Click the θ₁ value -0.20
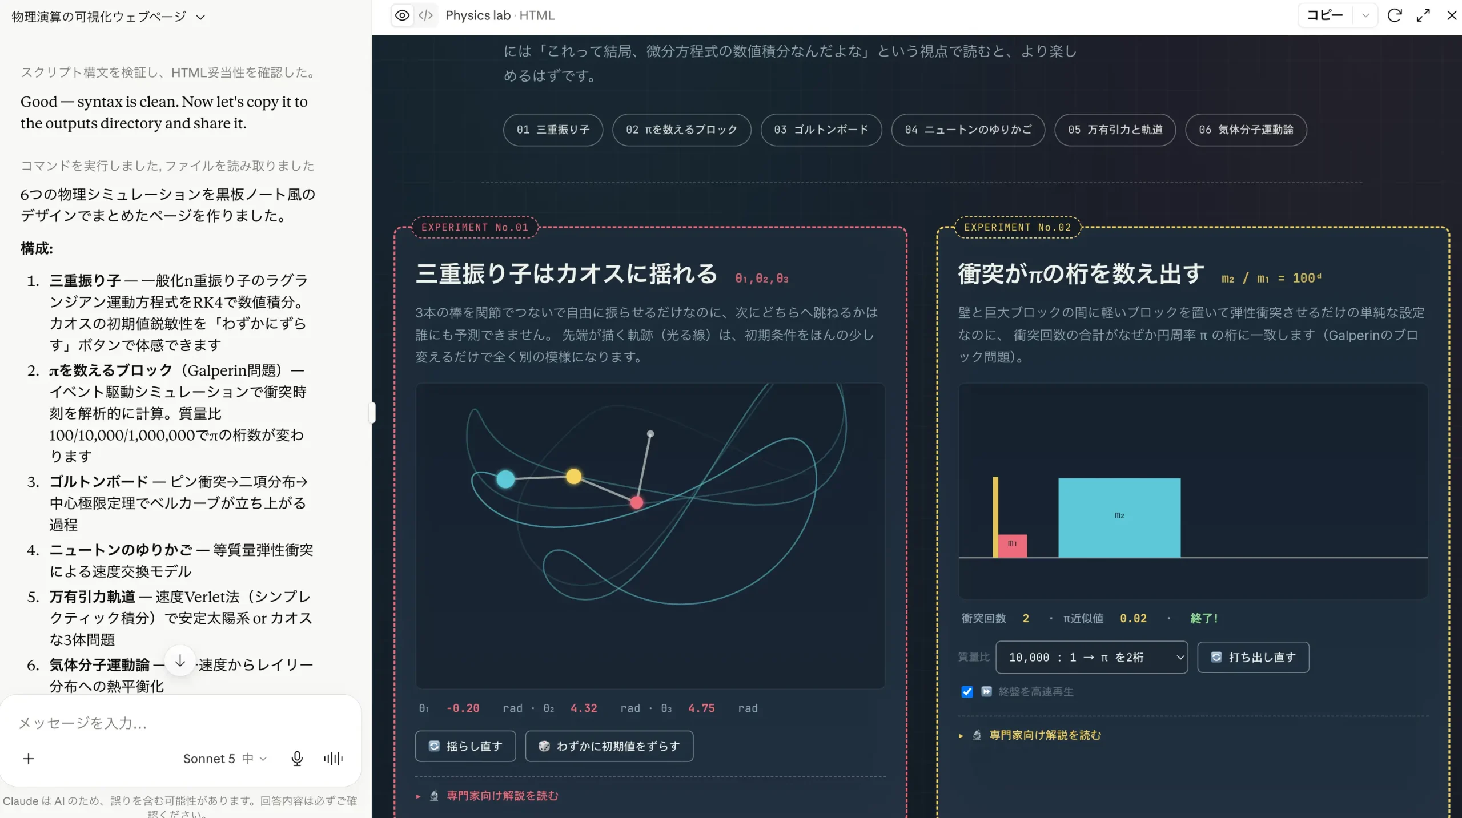This screenshot has width=1462, height=818. pos(463,708)
